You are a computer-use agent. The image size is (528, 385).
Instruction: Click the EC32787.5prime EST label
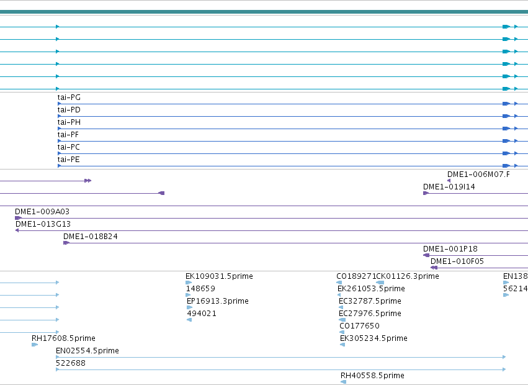(x=370, y=301)
